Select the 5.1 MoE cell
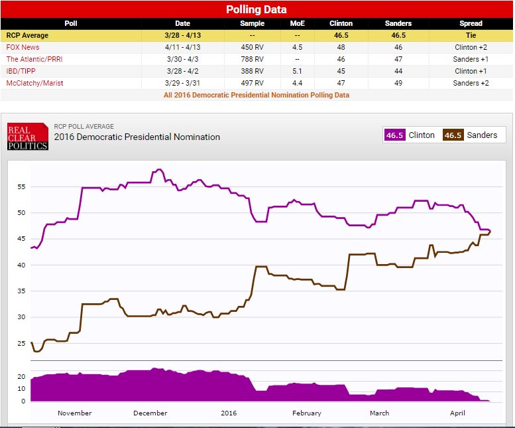This screenshot has height=428, width=515. (297, 71)
